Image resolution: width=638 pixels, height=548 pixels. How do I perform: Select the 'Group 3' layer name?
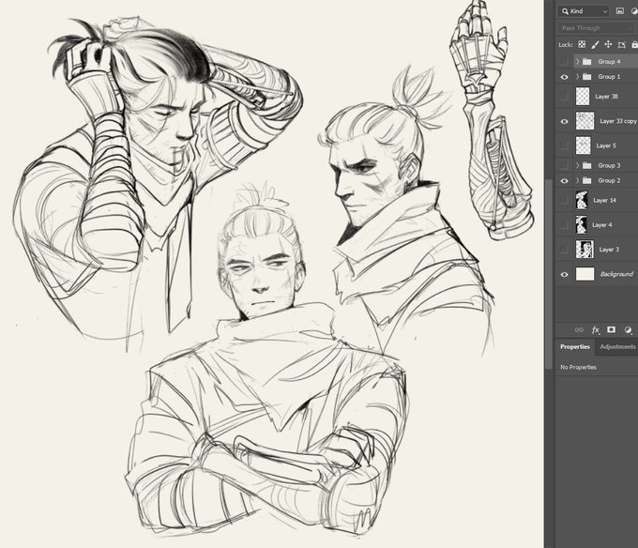[609, 165]
